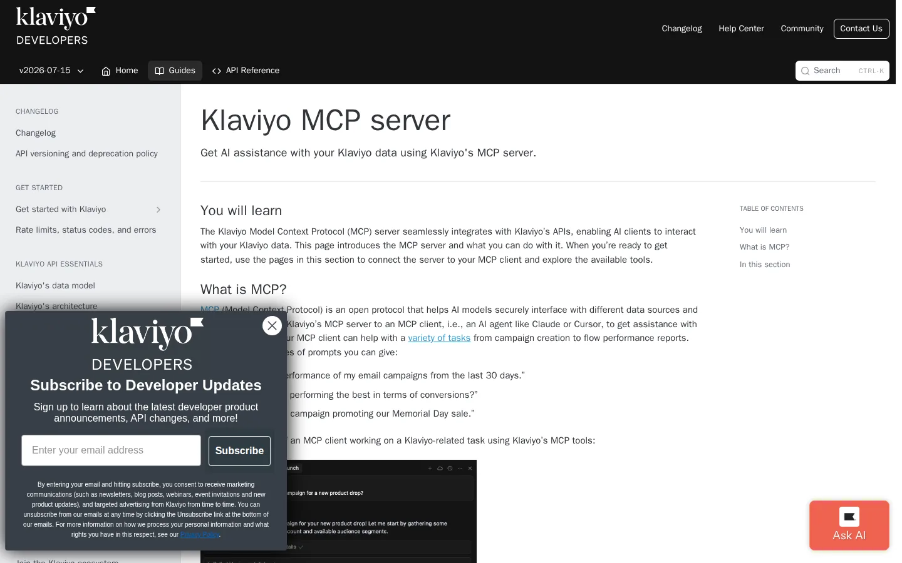The width and height of the screenshot is (902, 563).
Task: Click the email address input field
Action: click(111, 450)
